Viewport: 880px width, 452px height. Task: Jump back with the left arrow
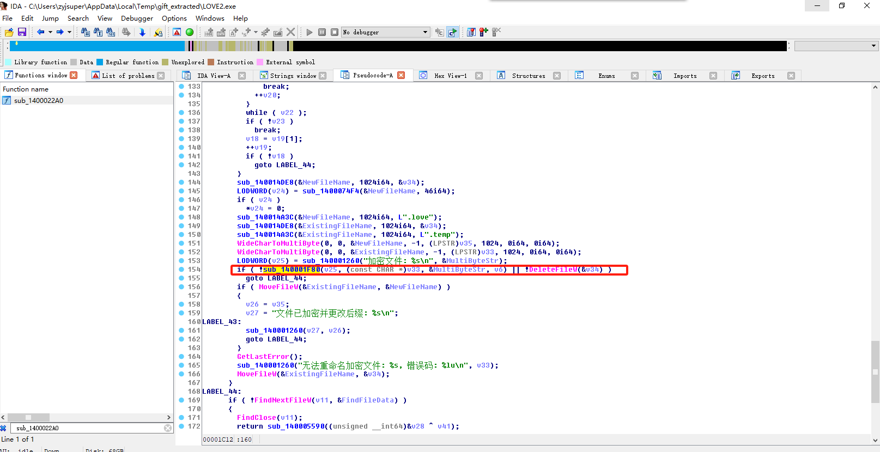click(40, 32)
